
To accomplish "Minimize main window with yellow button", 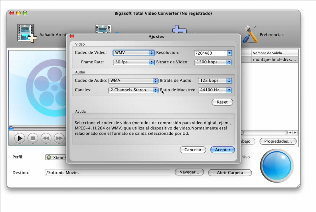I will [18, 13].
